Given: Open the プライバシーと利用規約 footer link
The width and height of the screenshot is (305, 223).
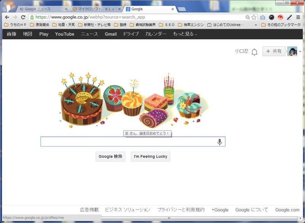Looking at the screenshot, I should pos(181,210).
